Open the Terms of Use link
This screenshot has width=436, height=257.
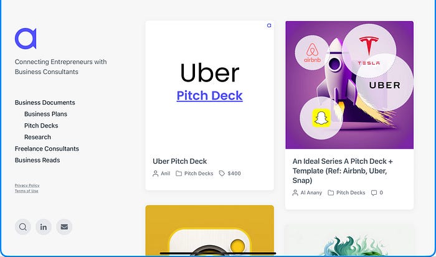[26, 191]
